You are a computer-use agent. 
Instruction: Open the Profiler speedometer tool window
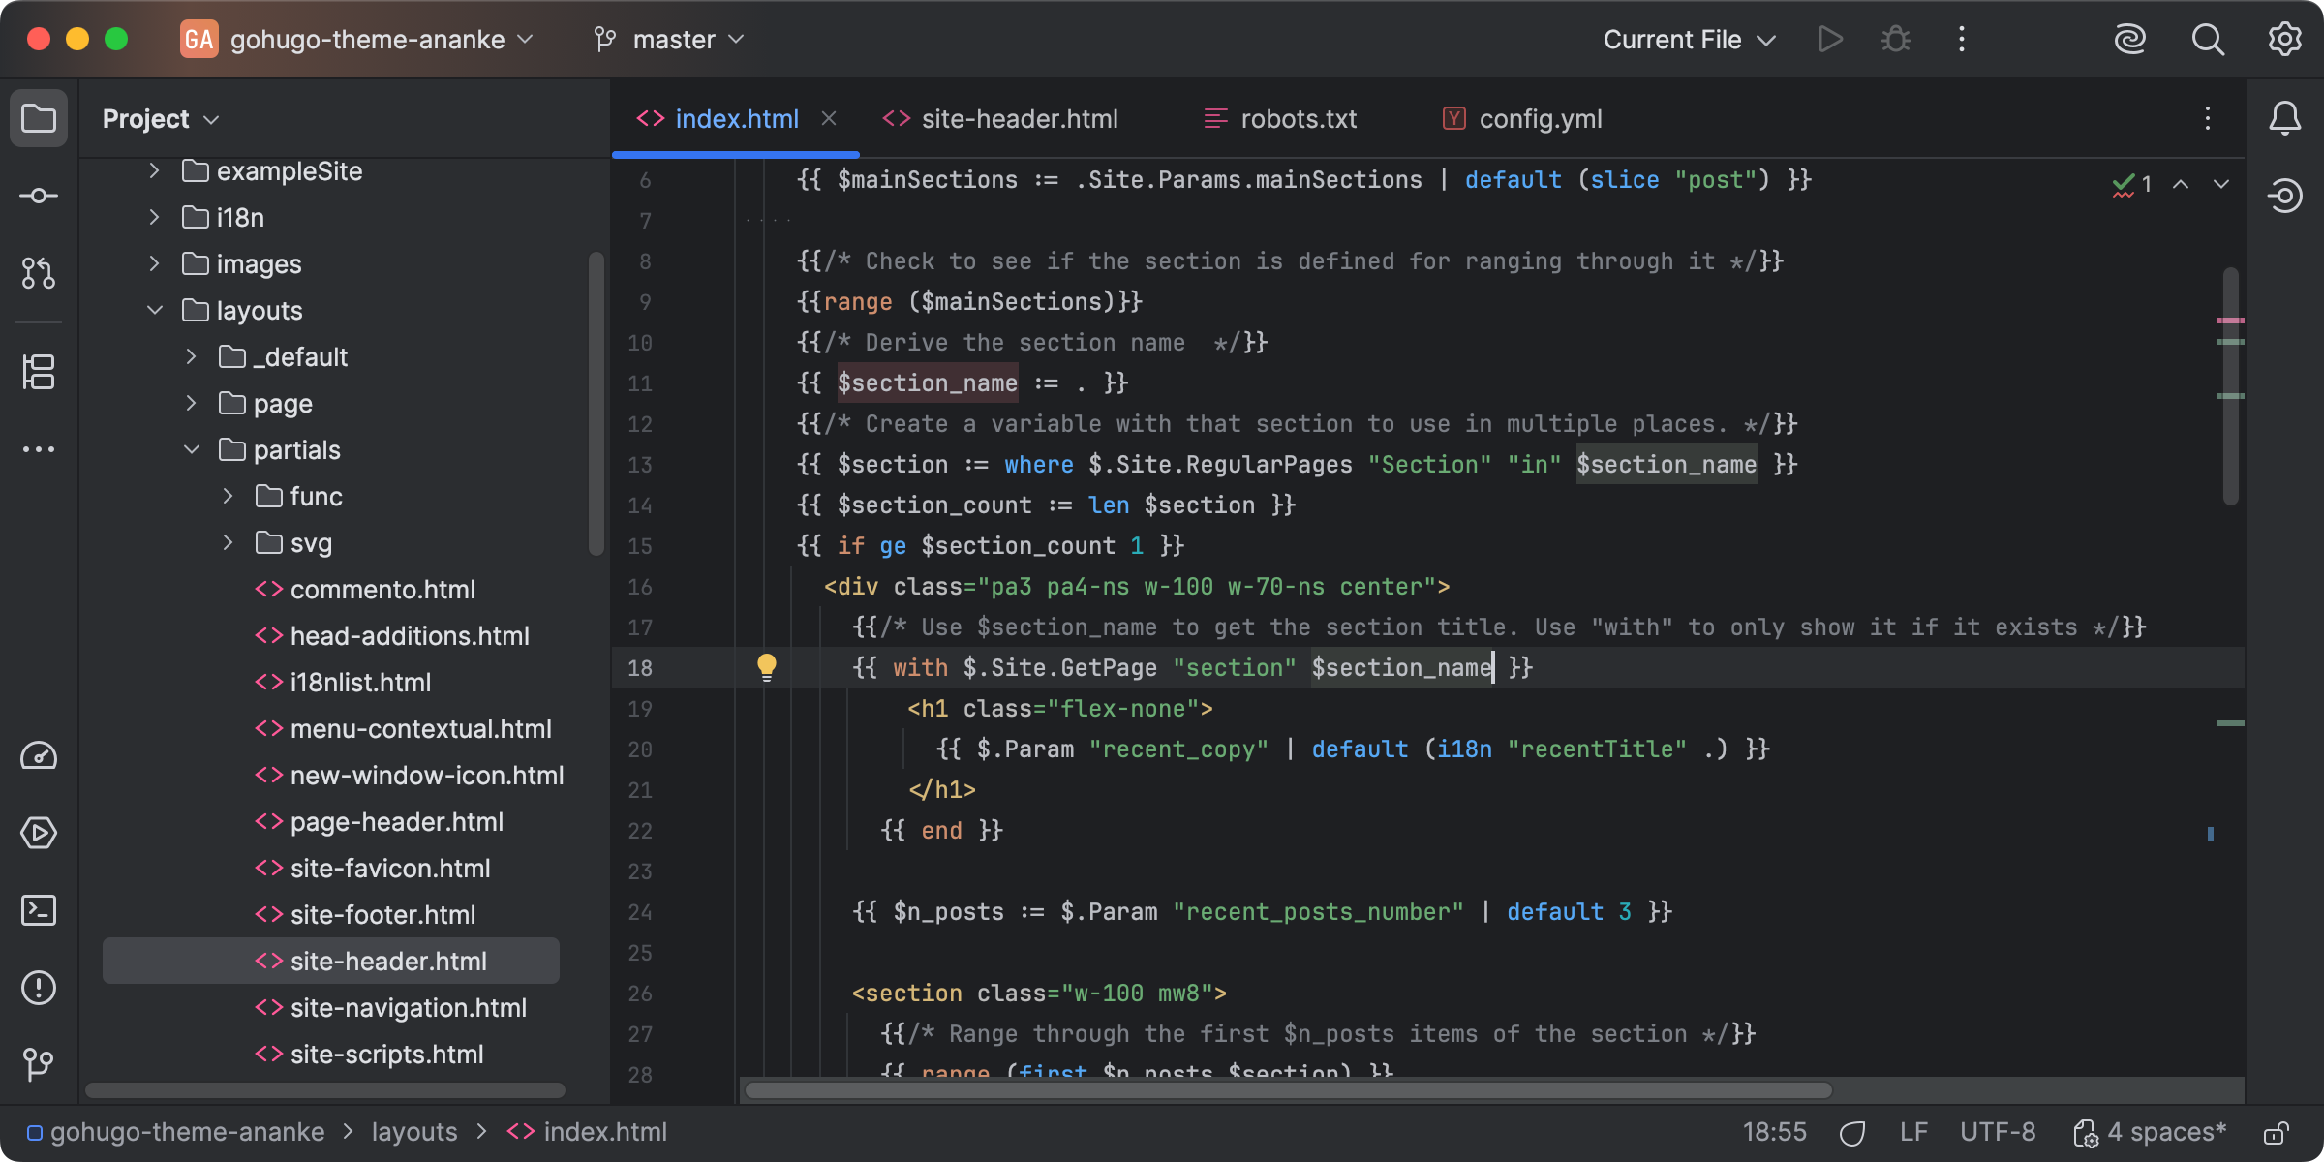coord(39,755)
